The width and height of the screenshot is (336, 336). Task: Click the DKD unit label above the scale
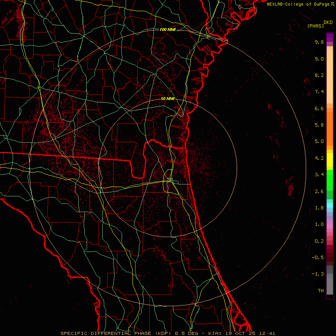coord(328,22)
